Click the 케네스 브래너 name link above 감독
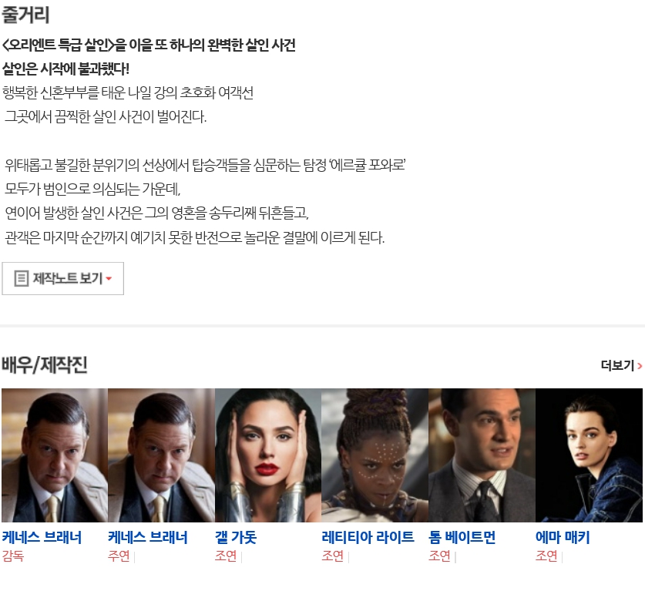 tap(42, 537)
